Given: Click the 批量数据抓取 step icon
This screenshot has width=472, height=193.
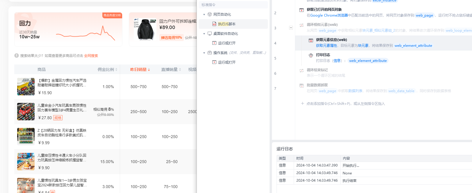Looking at the screenshot, I should point(302,86).
